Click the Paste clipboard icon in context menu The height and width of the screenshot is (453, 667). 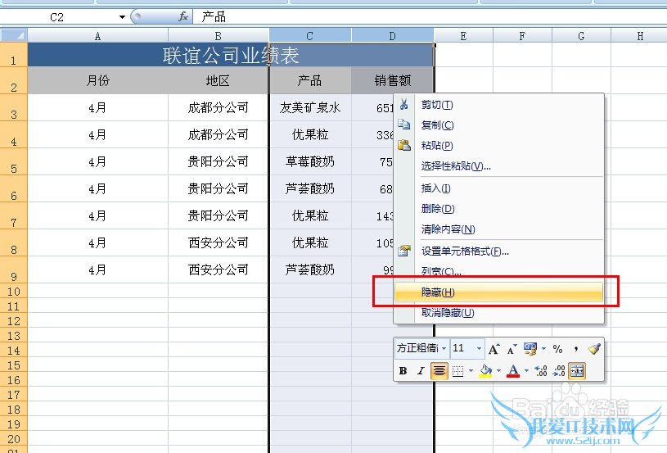pyautogui.click(x=403, y=145)
